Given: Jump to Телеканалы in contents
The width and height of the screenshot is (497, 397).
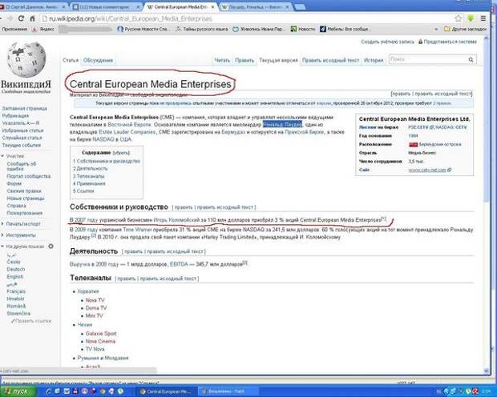Looking at the screenshot, I should (x=89, y=176).
